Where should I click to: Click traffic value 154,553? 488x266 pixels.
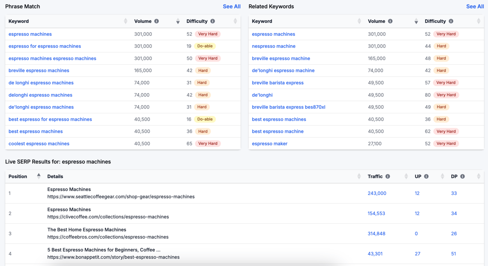pyautogui.click(x=377, y=213)
